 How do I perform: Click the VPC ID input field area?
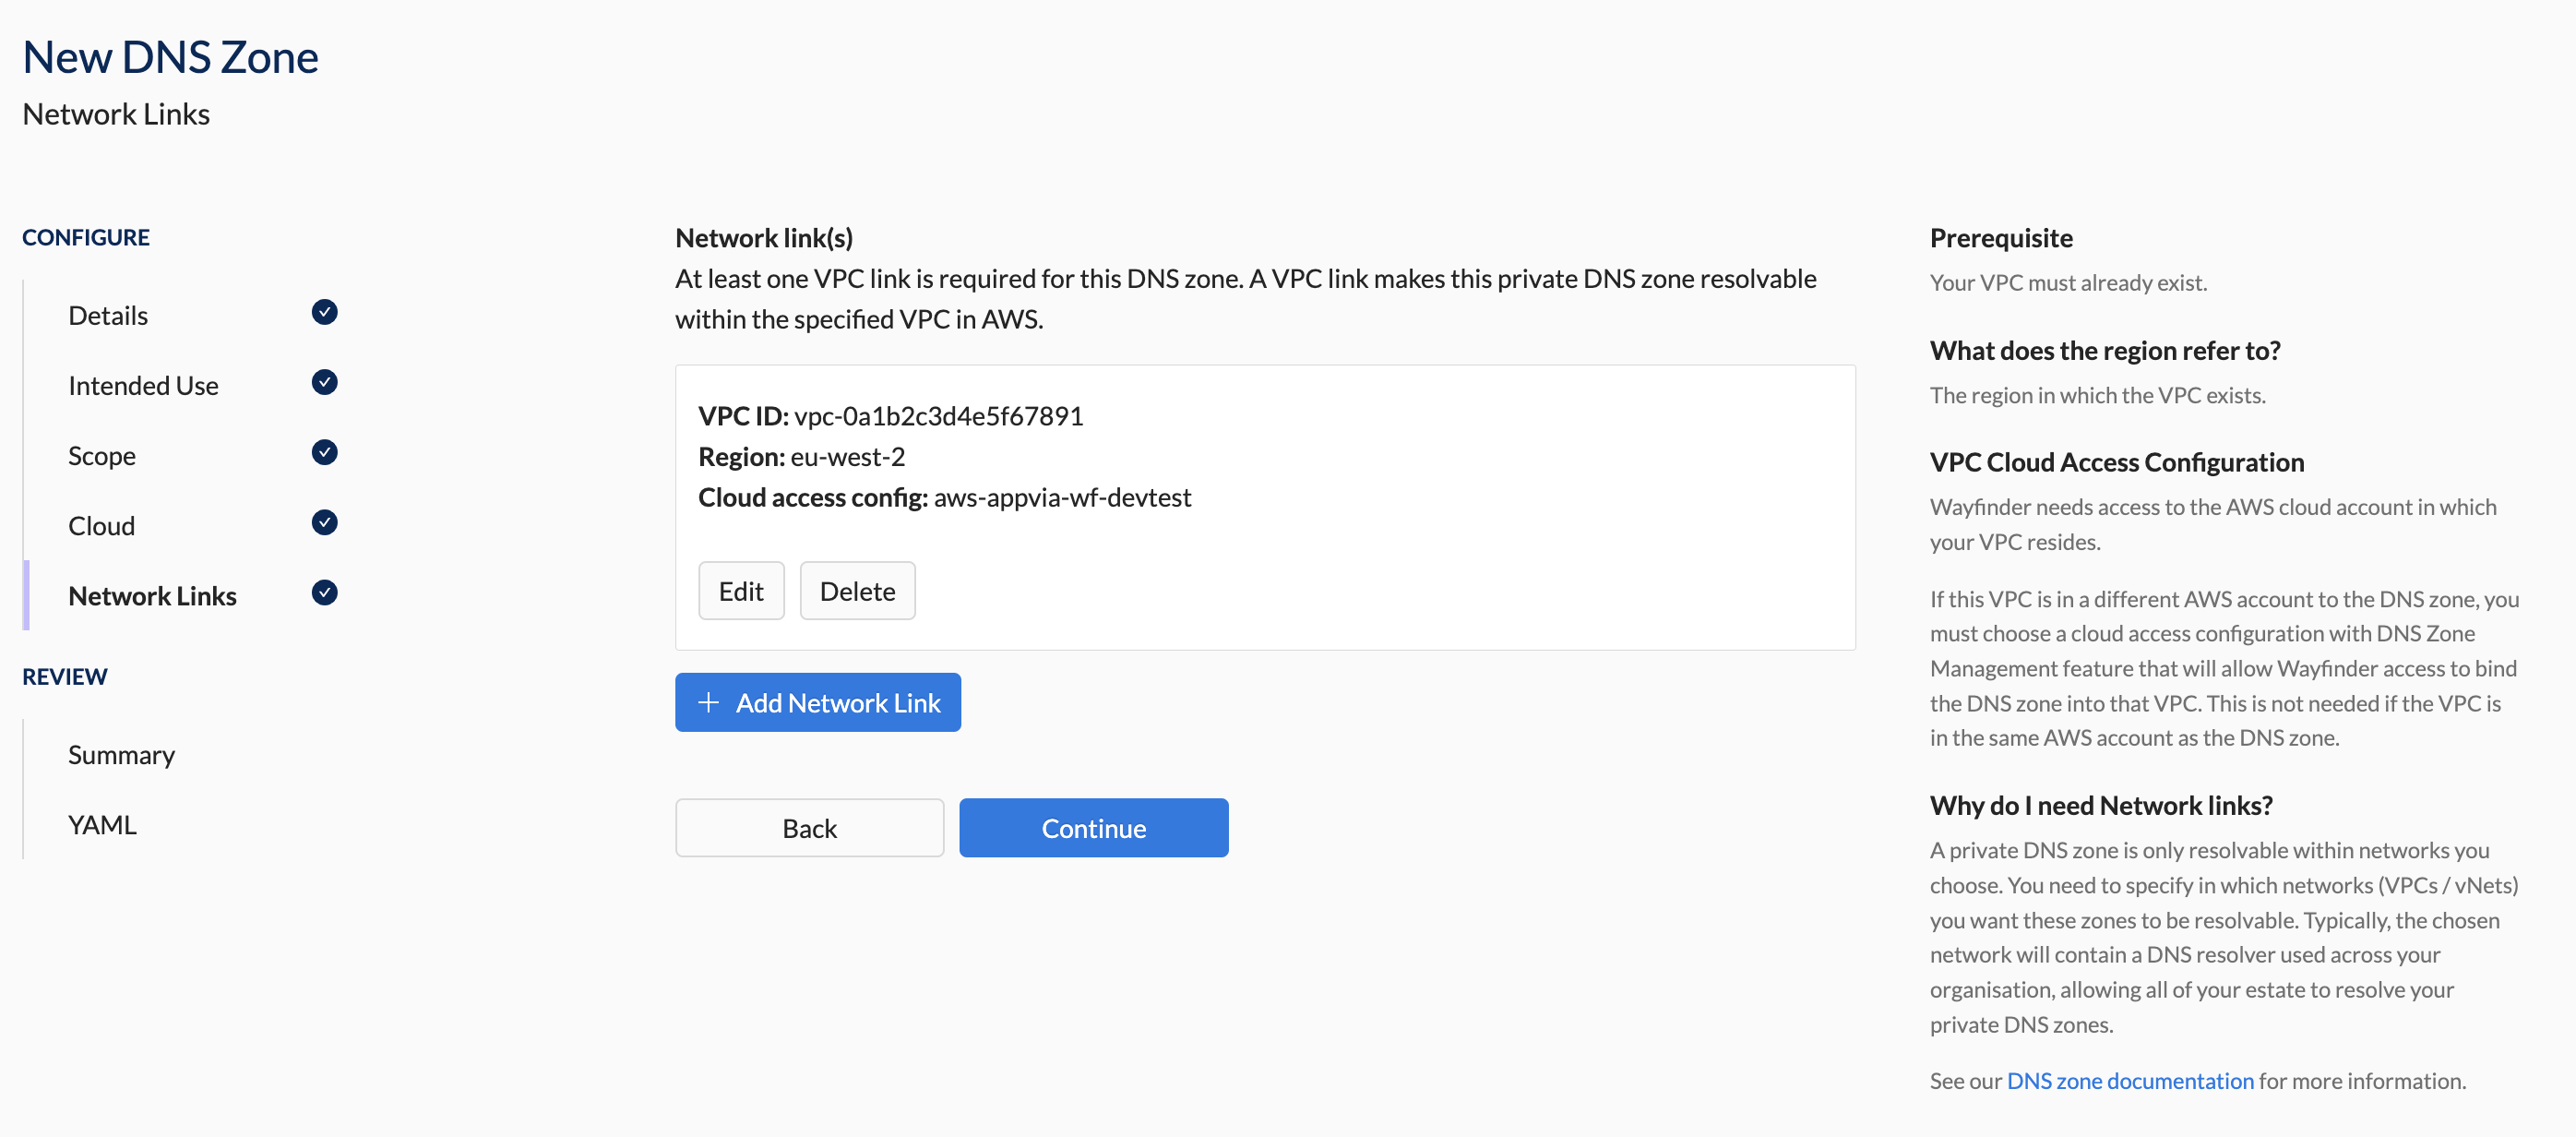tap(936, 415)
